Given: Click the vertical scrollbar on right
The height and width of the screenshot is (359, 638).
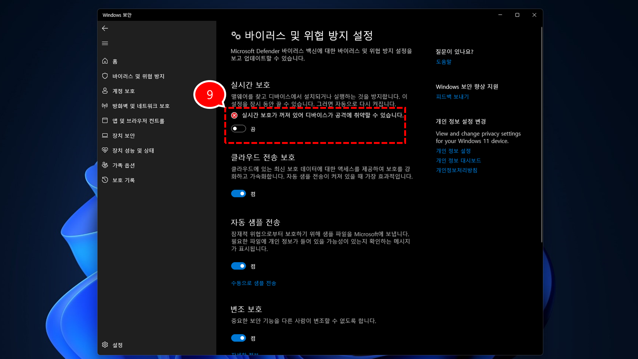Looking at the screenshot, I should (541, 134).
